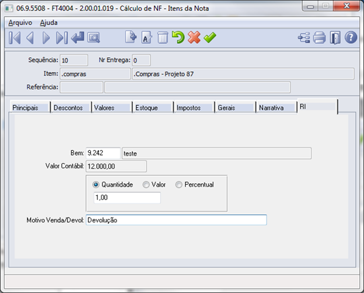Jump to the last record
Image resolution: width=364 pixels, height=293 pixels.
(62, 38)
